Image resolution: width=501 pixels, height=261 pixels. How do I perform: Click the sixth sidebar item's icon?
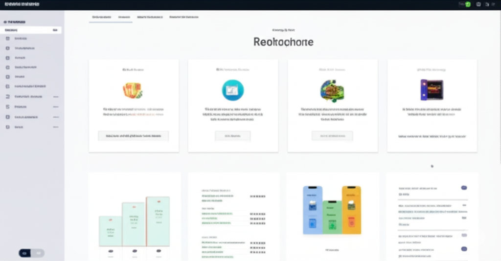coord(8,87)
